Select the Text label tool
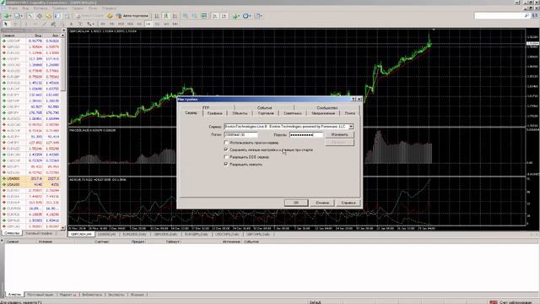 click(71, 24)
